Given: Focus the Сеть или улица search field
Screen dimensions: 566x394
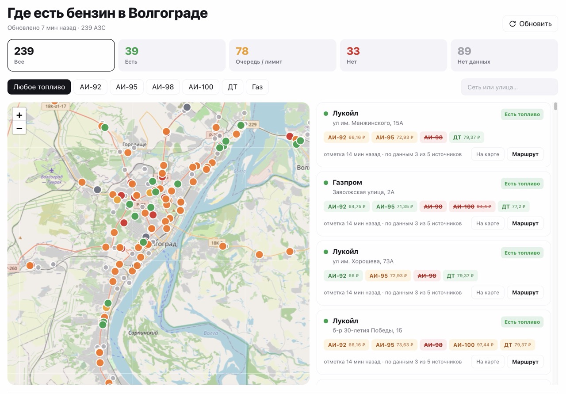Looking at the screenshot, I should 509,87.
